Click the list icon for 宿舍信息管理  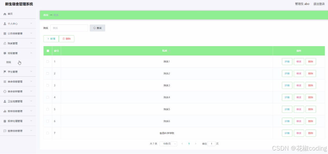pyautogui.click(x=5, y=81)
